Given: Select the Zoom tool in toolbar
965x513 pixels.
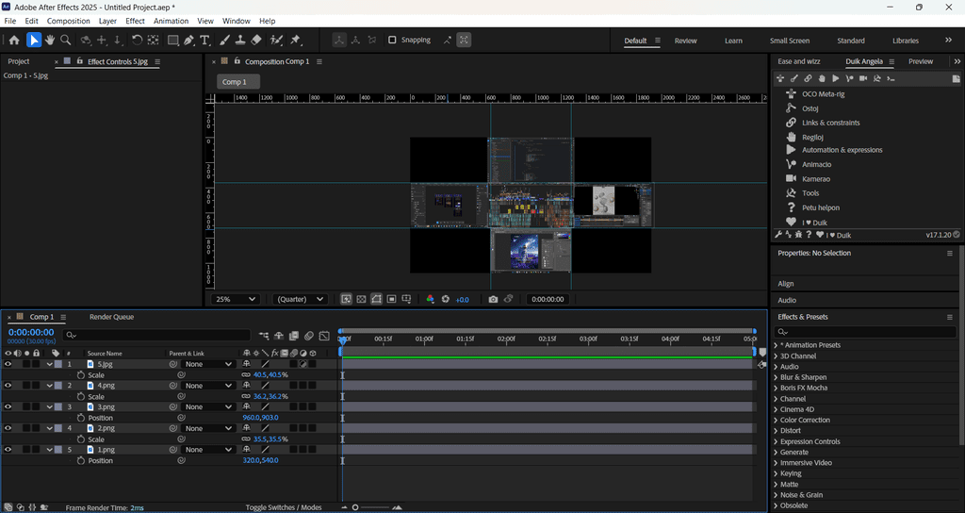Looking at the screenshot, I should (x=66, y=41).
